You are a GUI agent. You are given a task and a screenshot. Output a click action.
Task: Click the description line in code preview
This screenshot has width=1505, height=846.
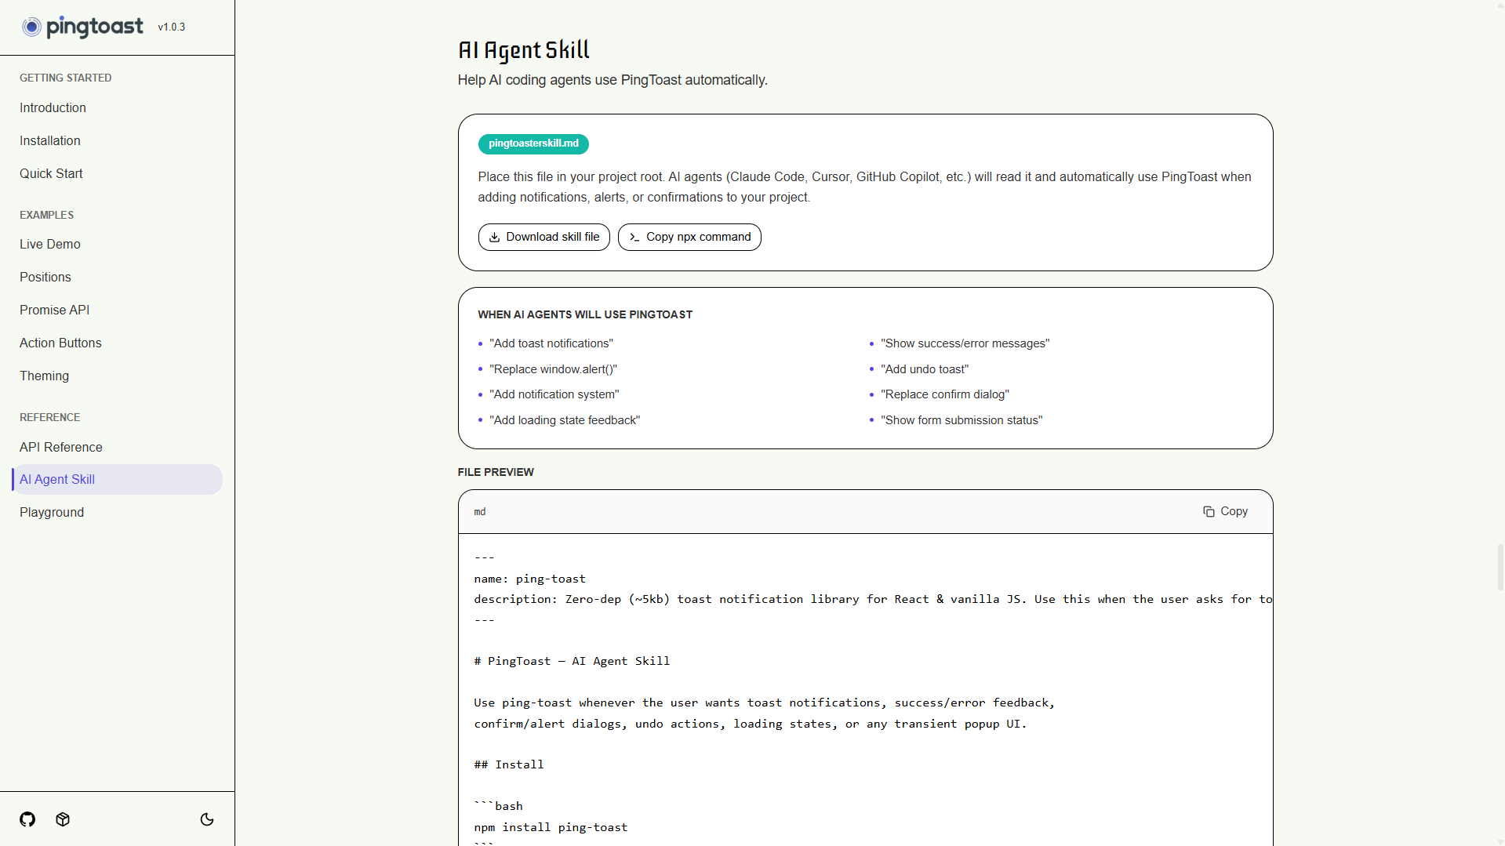click(x=873, y=599)
